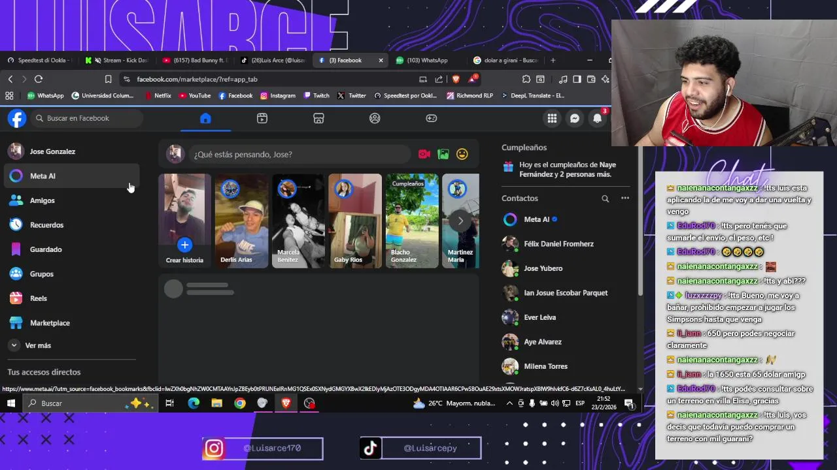Click the browser address bar URL
Screen dimensions: 837x470
[197, 79]
